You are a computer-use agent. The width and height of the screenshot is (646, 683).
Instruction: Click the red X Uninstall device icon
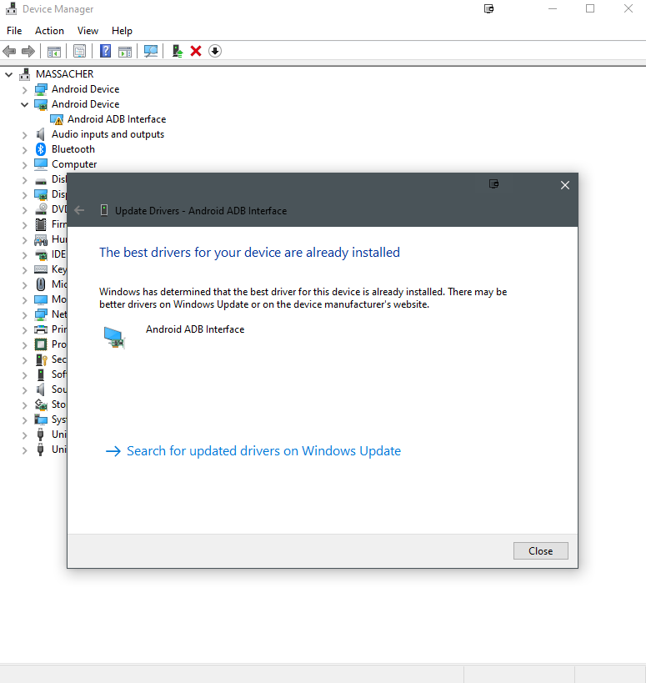[196, 52]
